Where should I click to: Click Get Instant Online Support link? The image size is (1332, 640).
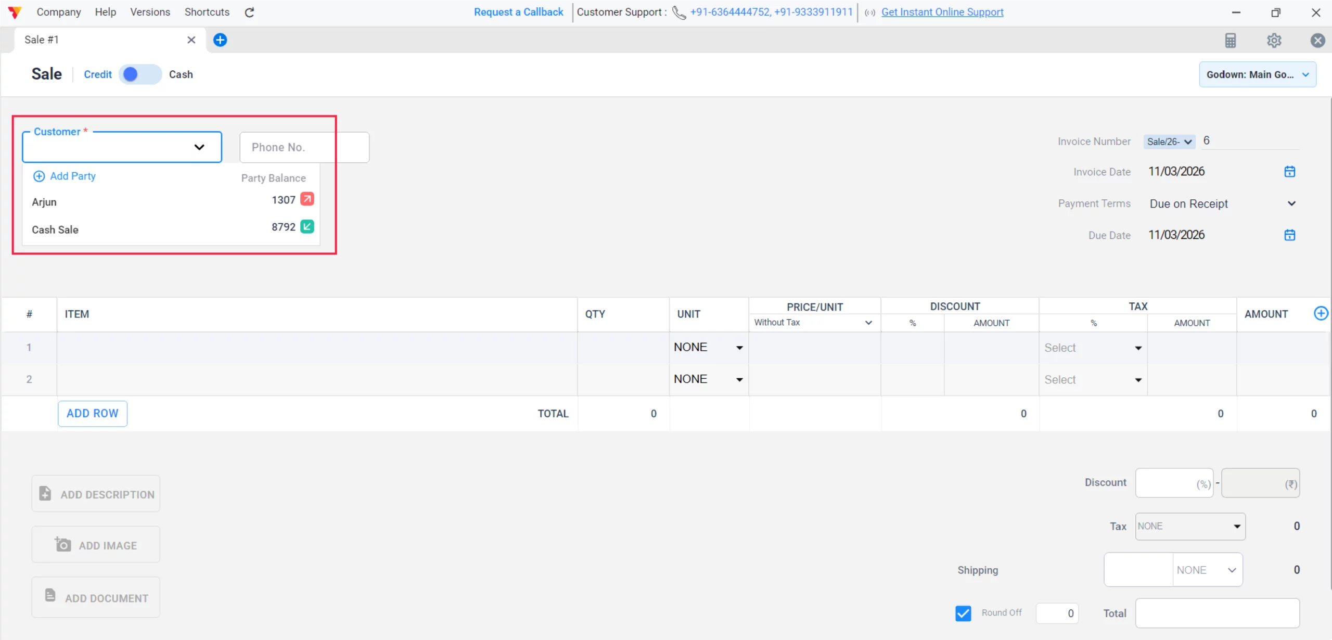pyautogui.click(x=942, y=12)
